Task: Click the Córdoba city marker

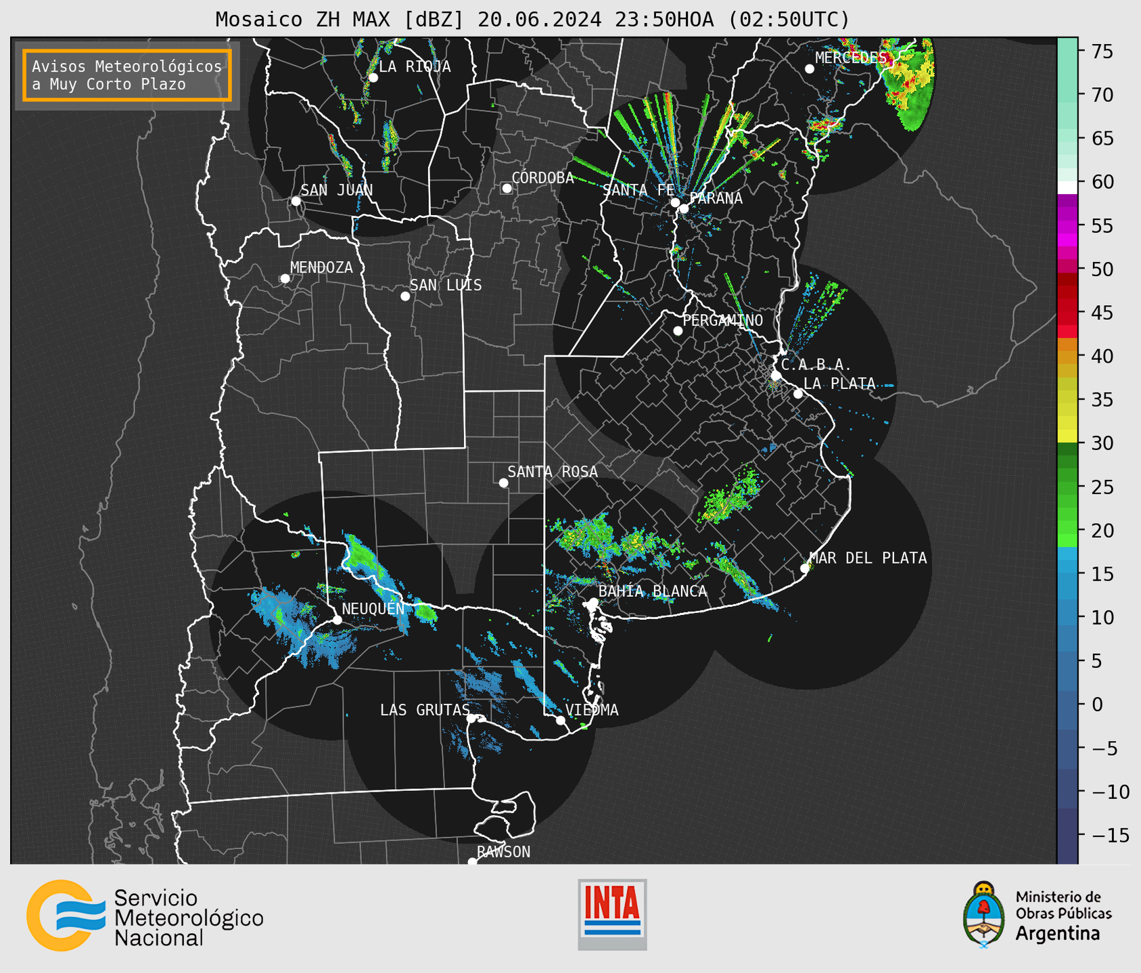Action: [x=507, y=188]
